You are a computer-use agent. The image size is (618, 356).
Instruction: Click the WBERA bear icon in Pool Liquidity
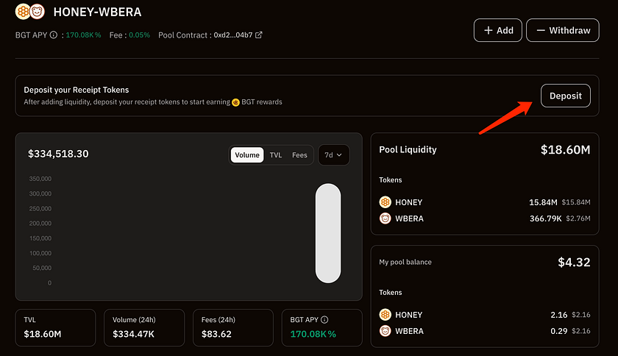(385, 218)
